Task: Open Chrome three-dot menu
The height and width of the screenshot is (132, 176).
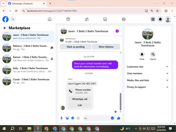Action: tap(172, 11)
